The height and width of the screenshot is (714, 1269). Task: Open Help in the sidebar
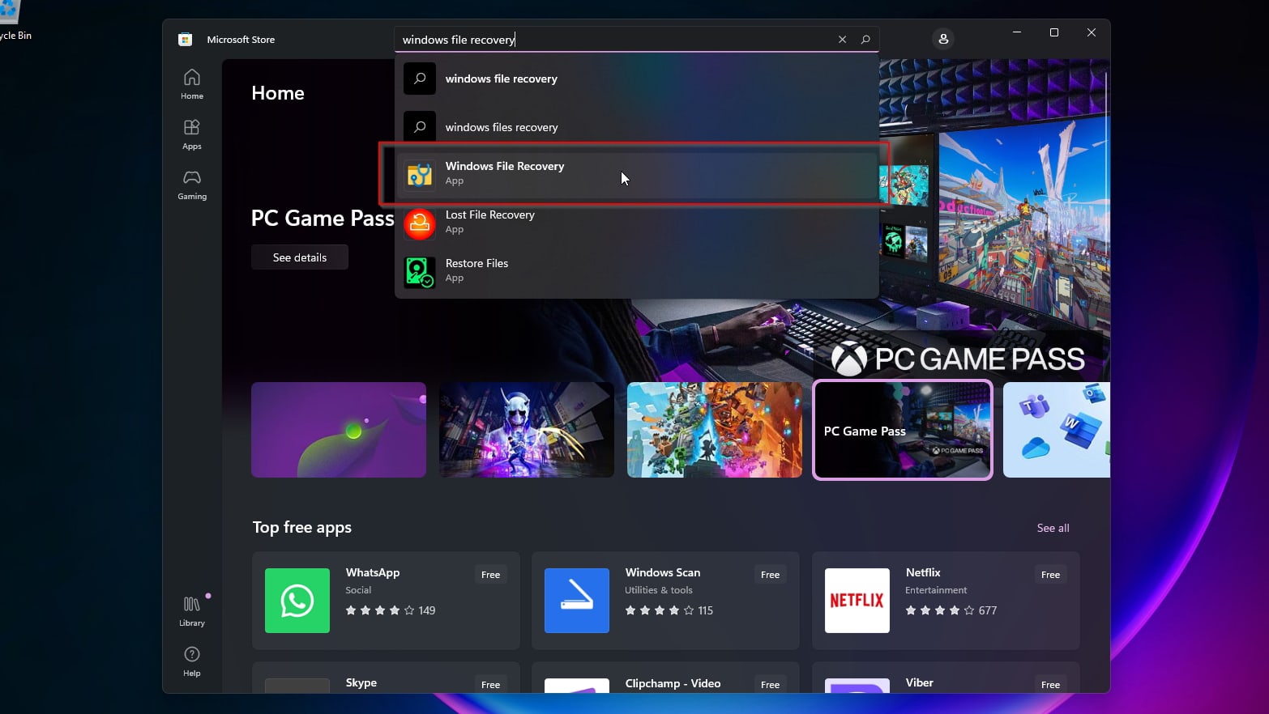192,661
